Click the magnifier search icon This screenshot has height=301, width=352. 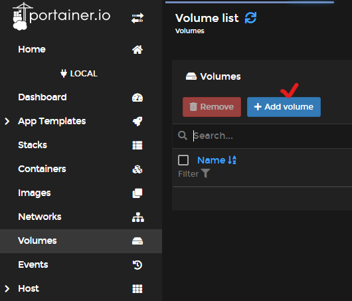pos(183,136)
